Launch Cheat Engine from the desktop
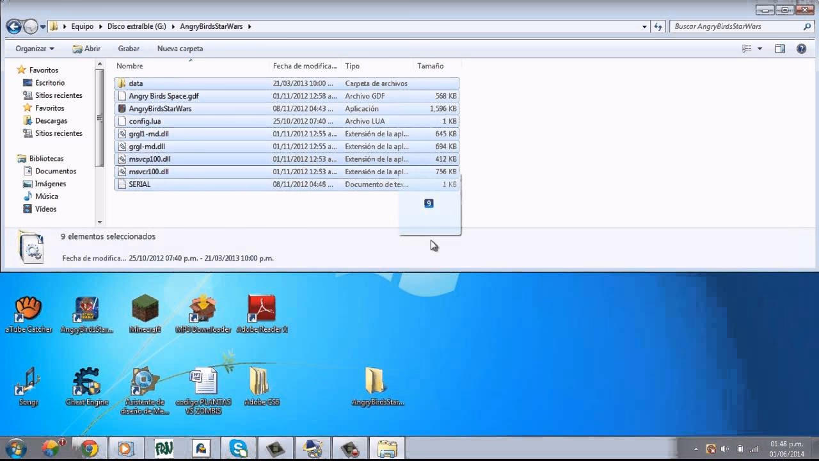Viewport: 819px width, 461px height. pos(86,387)
